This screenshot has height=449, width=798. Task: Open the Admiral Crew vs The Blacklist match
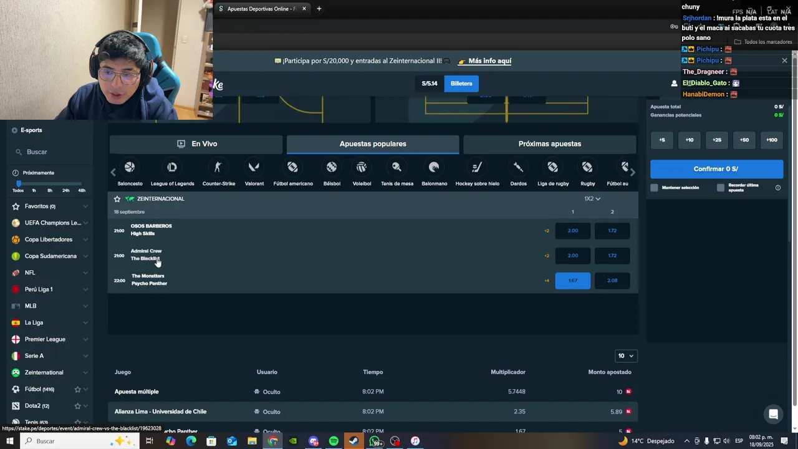pyautogui.click(x=146, y=255)
